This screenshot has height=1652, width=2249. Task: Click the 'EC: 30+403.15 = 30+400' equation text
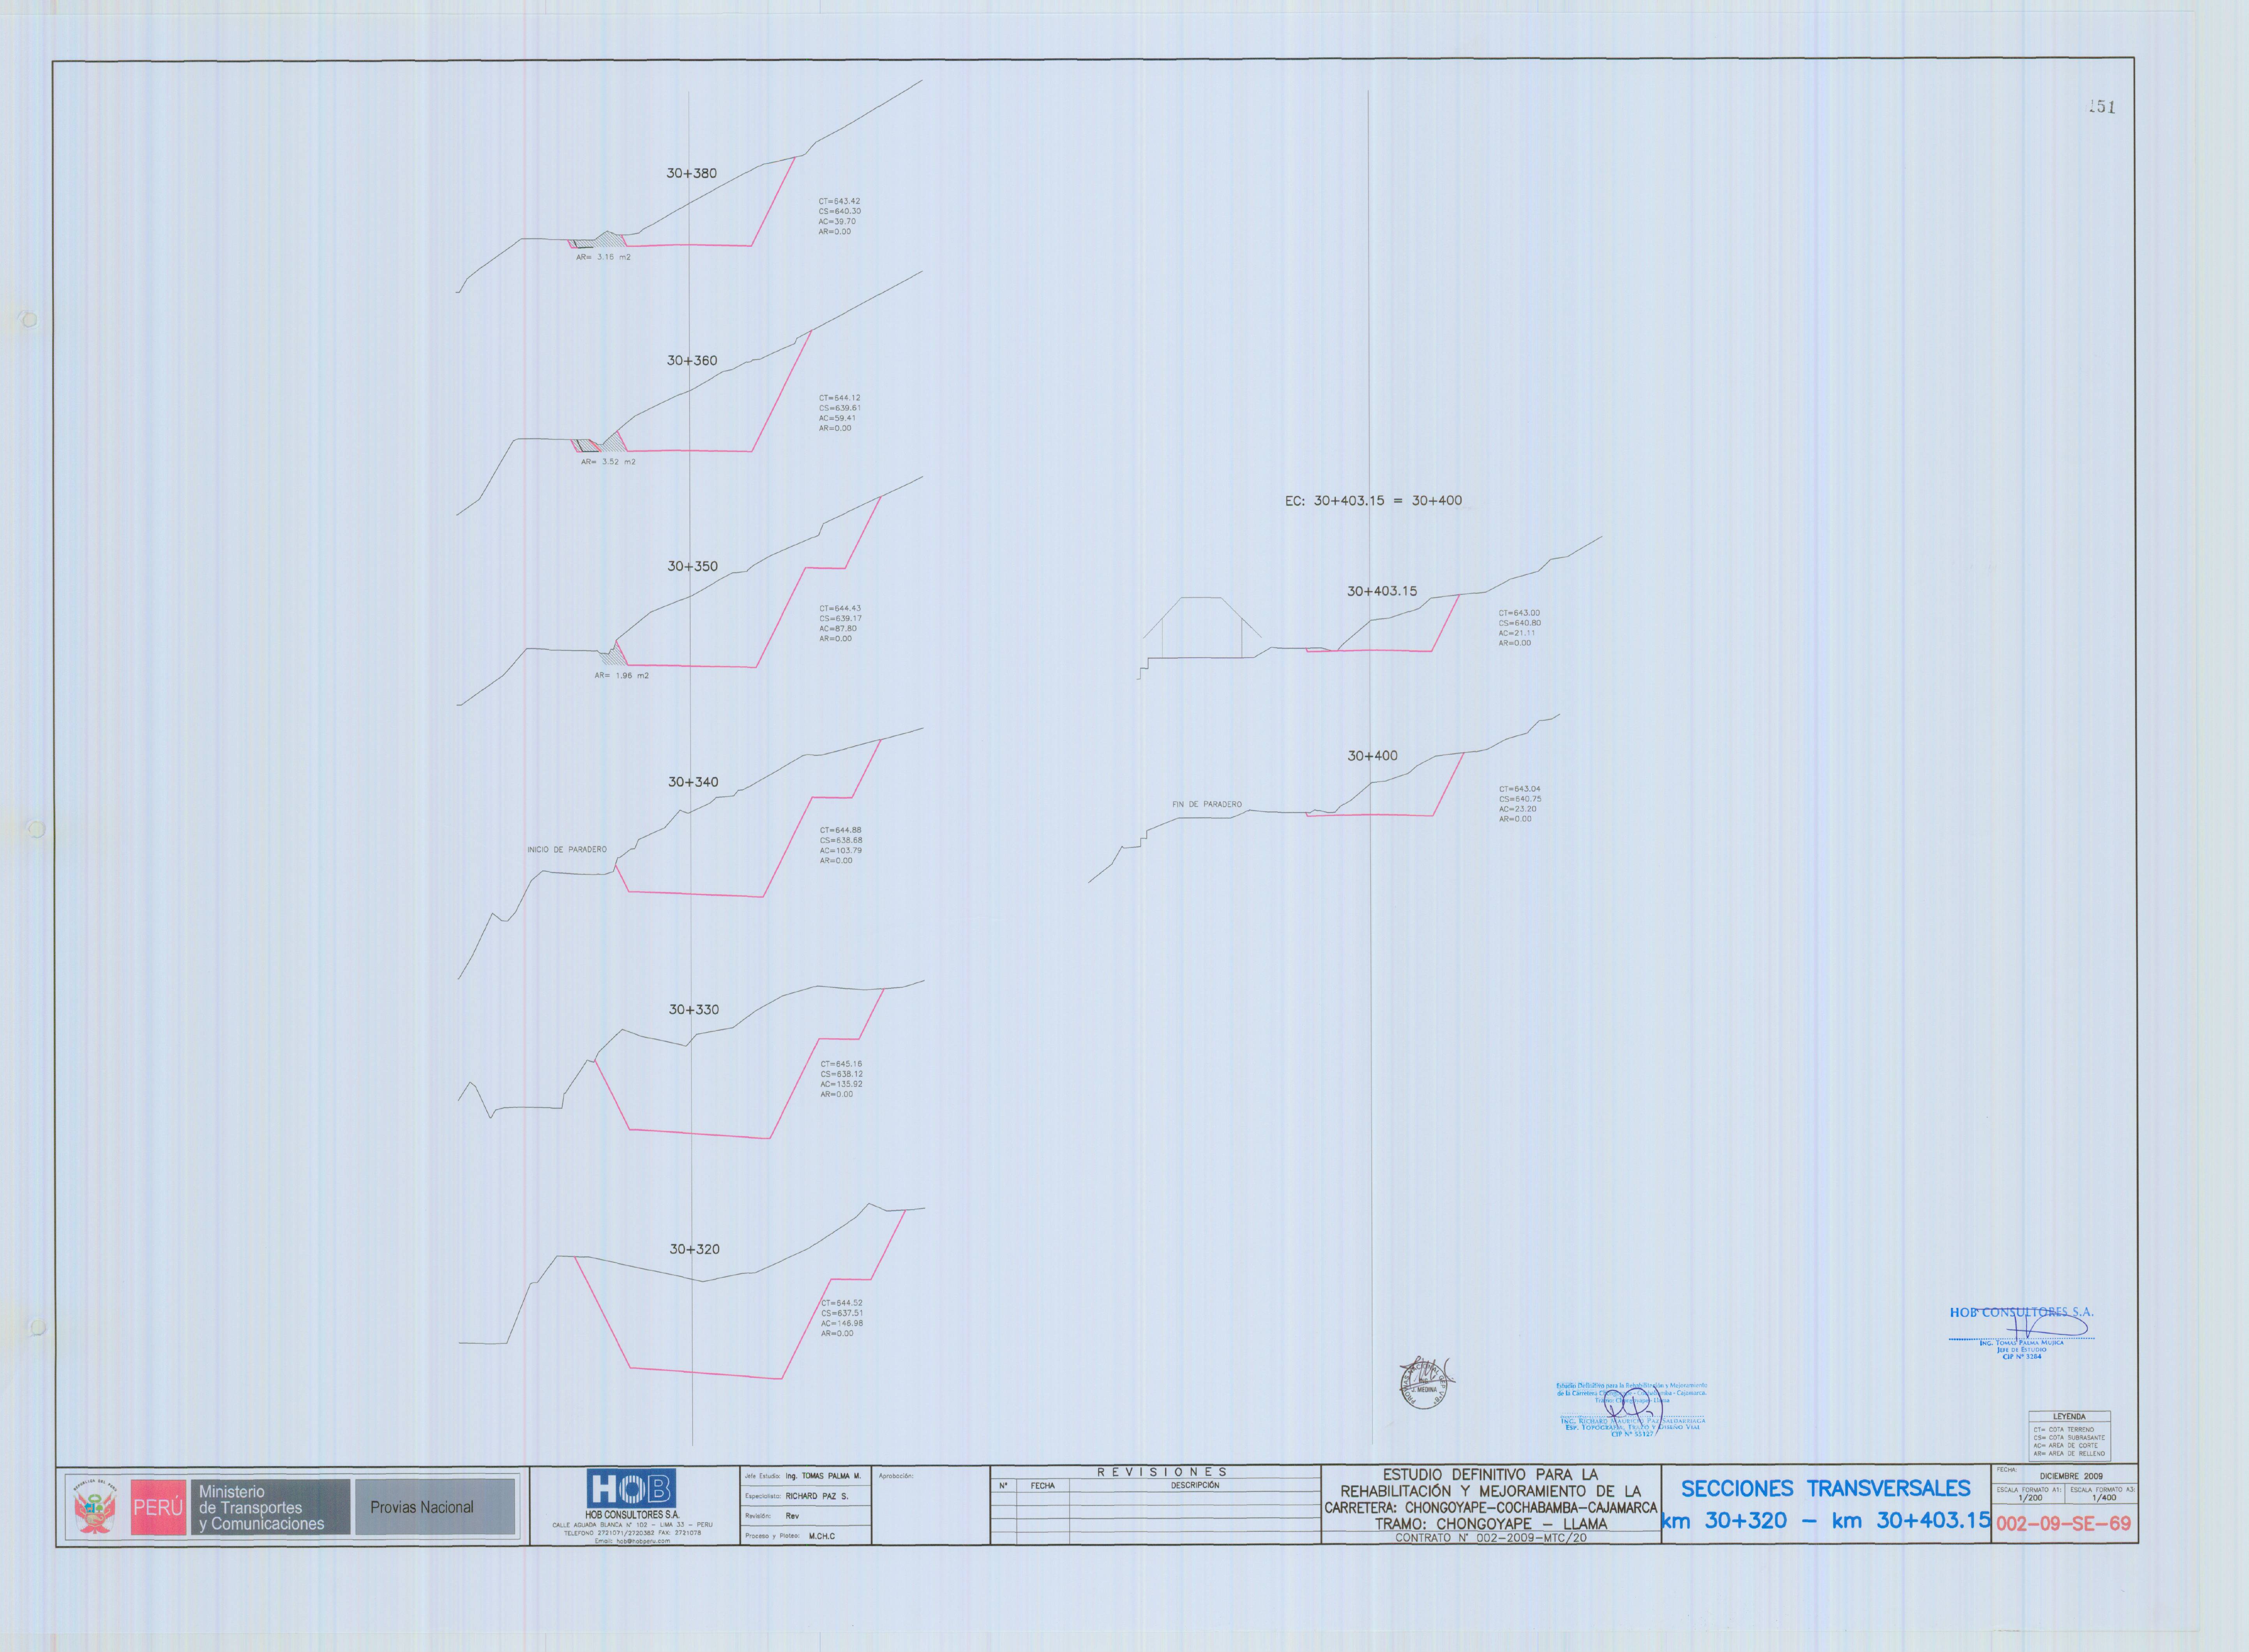coord(1373,500)
